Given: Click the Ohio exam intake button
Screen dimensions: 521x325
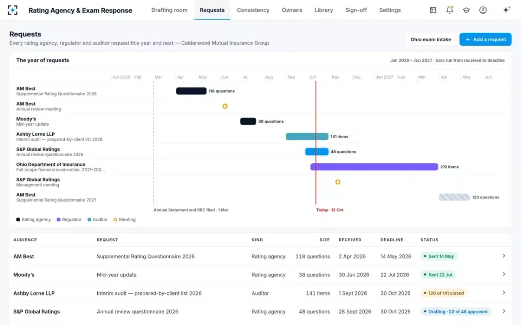Looking at the screenshot, I should (431, 39).
